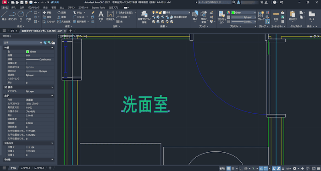Click the Plot/Print icon in quick access toolbar
The width and height of the screenshot is (321, 171).
point(31,2)
